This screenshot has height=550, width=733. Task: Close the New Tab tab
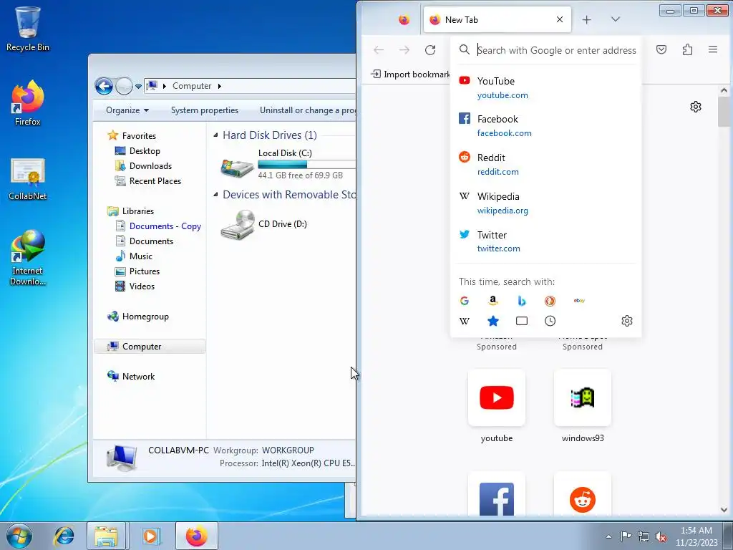[560, 19]
